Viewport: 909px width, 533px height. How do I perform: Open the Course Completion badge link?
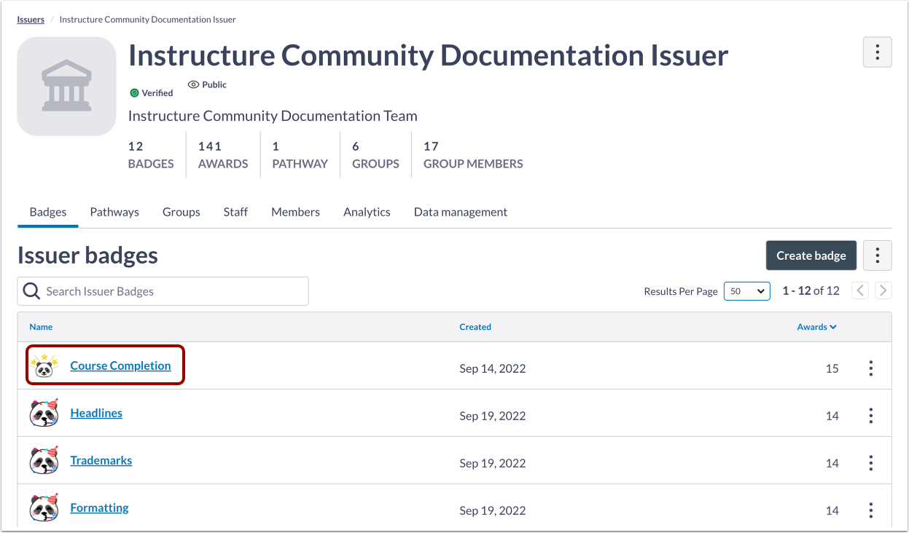[120, 366]
